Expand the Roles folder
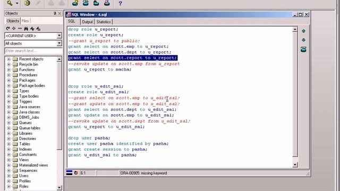Screen dimensions: 340x191 (8, 186)
